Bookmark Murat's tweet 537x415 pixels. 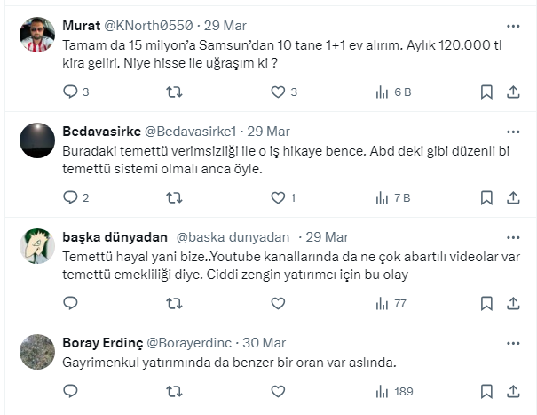click(x=486, y=92)
